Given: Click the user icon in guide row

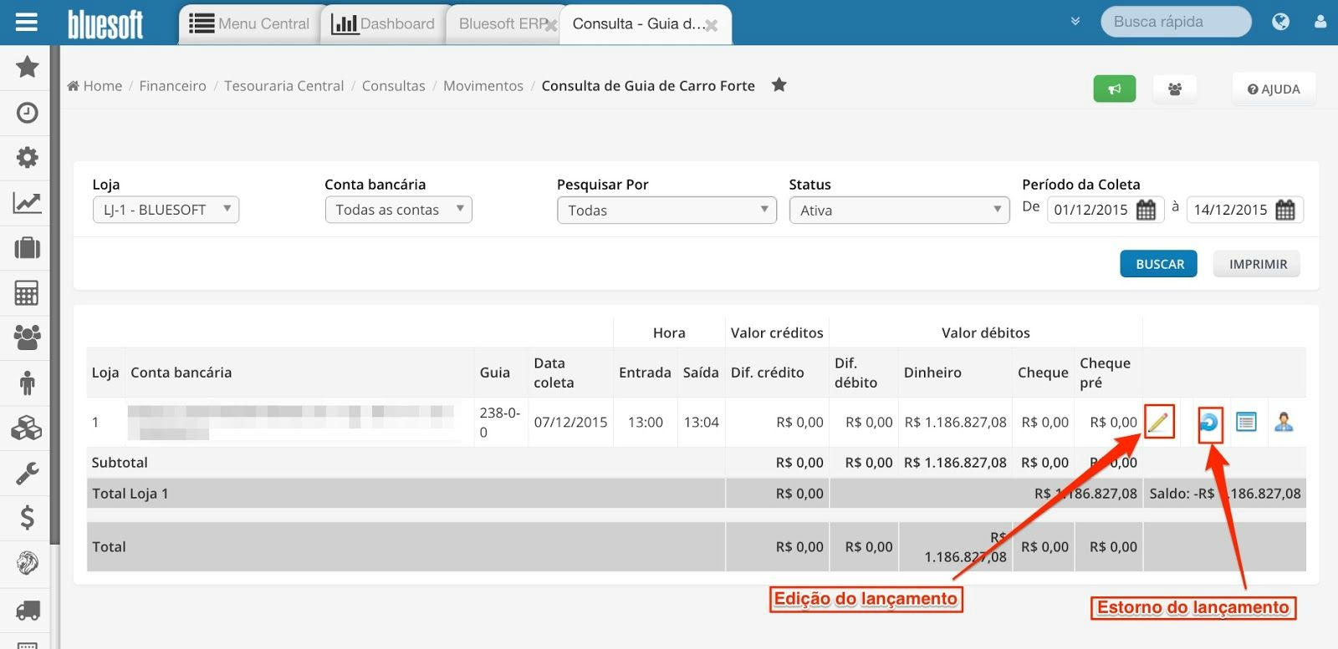Looking at the screenshot, I should [1284, 422].
